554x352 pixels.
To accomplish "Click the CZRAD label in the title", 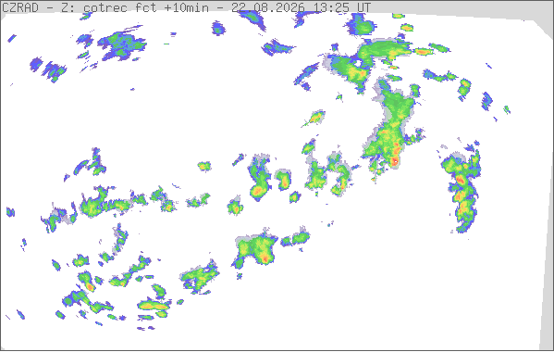I will 20,7.
